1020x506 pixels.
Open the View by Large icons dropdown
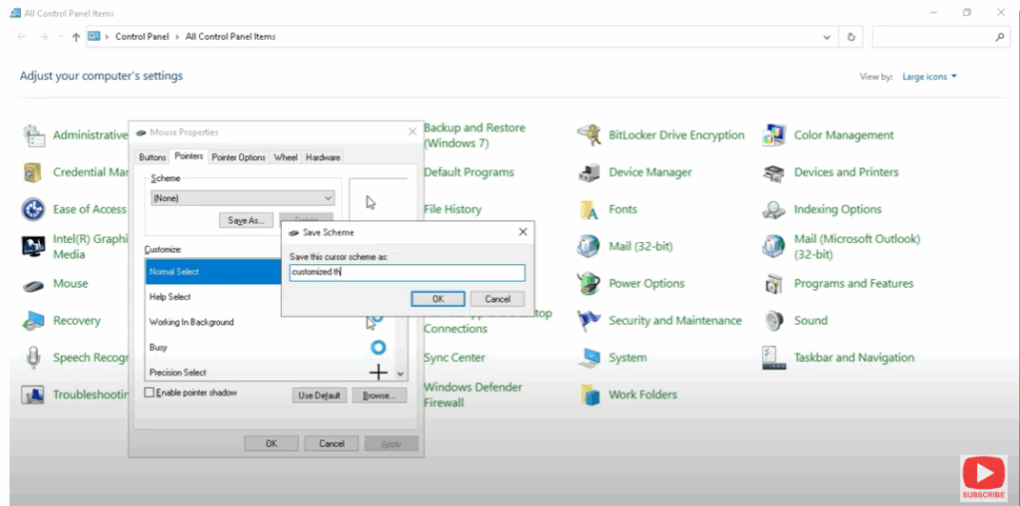click(x=929, y=77)
